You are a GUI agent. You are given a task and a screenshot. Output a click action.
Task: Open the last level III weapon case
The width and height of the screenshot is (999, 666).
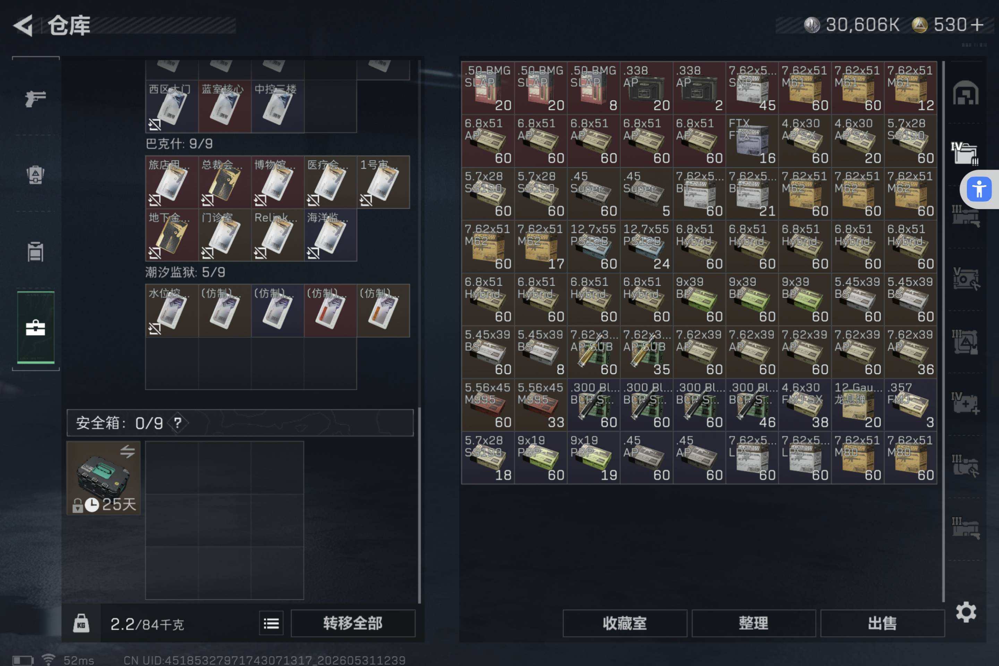click(x=965, y=528)
